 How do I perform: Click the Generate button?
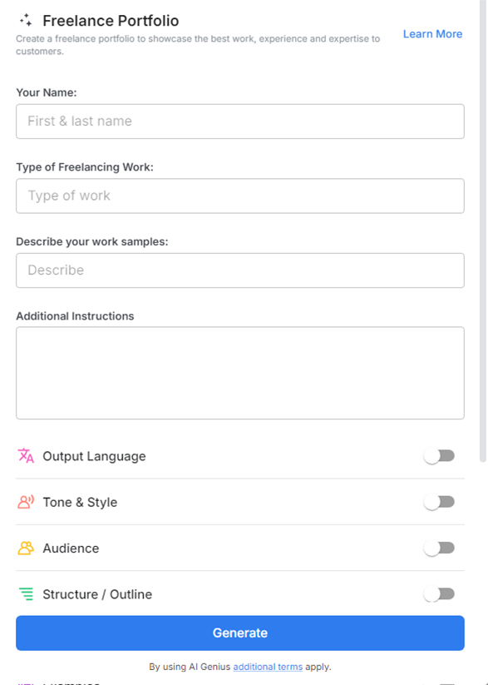click(239, 633)
